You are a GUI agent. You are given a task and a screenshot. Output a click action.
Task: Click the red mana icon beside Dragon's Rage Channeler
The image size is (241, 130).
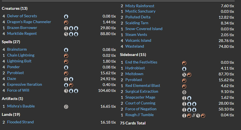point(66,22)
